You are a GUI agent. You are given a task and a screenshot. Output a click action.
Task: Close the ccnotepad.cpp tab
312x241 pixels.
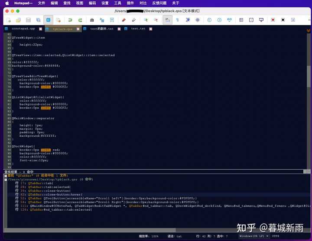click(x=41, y=29)
